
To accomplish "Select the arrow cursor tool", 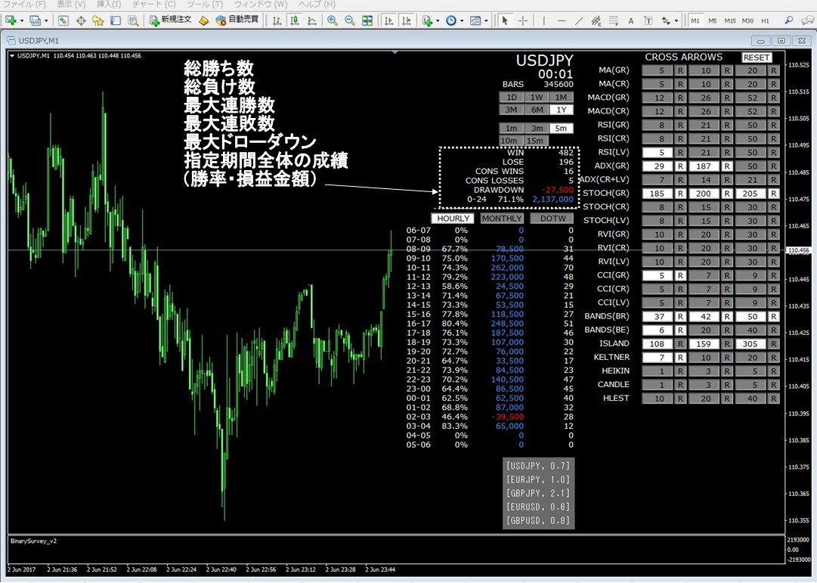I will (504, 20).
